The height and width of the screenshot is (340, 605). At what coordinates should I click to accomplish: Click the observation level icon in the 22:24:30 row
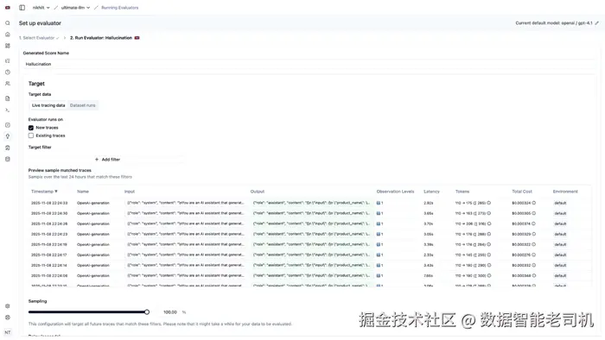[x=379, y=213]
